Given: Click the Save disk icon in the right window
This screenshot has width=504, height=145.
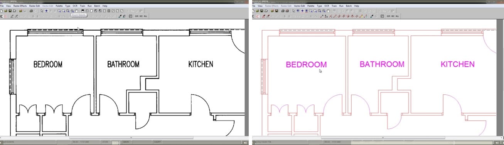Looking at the screenshot, I should 262,11.
